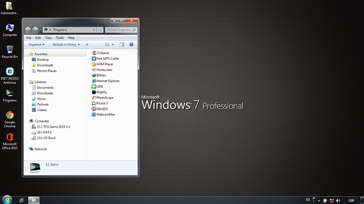Open drive (C:) TPG Gams 2015 V.2
The image size is (364, 204).
(x=51, y=127)
